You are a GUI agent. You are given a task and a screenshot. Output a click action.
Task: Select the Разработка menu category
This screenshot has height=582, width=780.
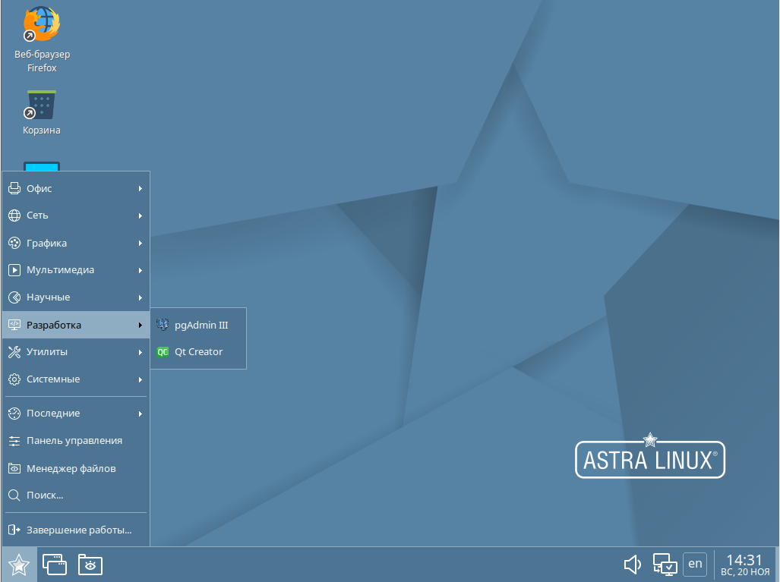[x=76, y=325]
